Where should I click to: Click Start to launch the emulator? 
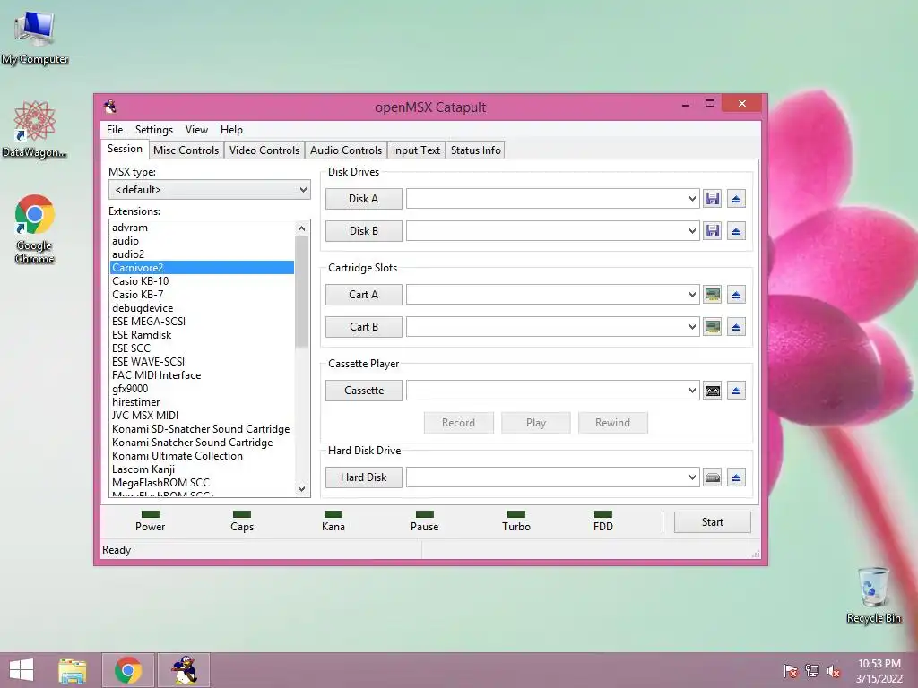(x=712, y=522)
